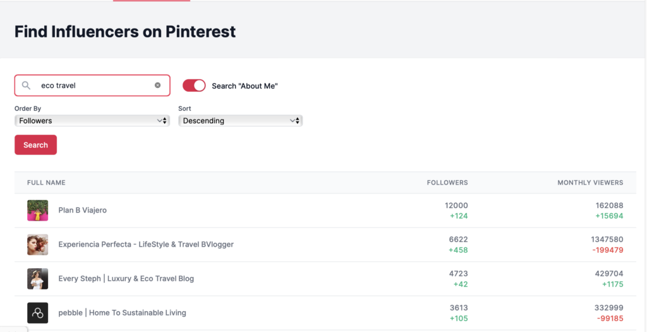The image size is (647, 332).
Task: Select the -199479 viewers change
Action: coord(608,250)
